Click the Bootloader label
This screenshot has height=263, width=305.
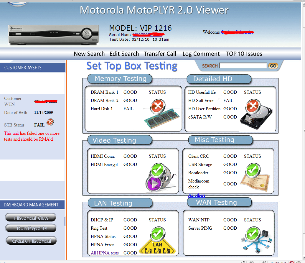click(x=198, y=173)
